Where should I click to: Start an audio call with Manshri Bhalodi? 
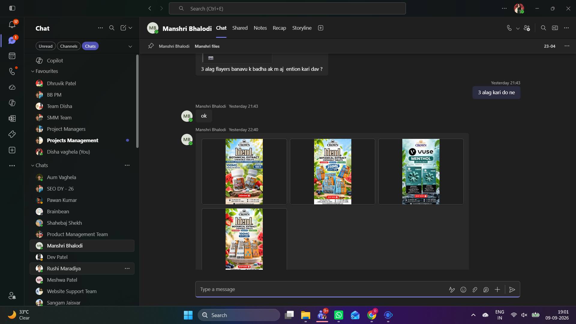[509, 28]
